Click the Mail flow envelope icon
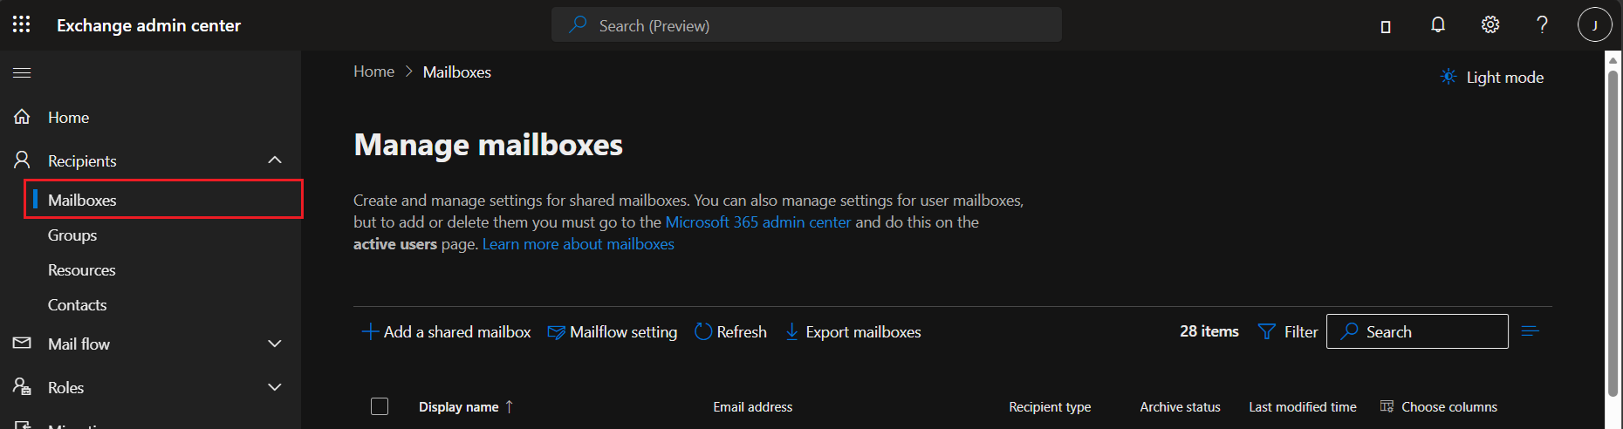 point(22,343)
